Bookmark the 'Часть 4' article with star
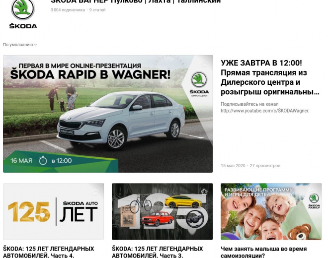 [95, 192]
